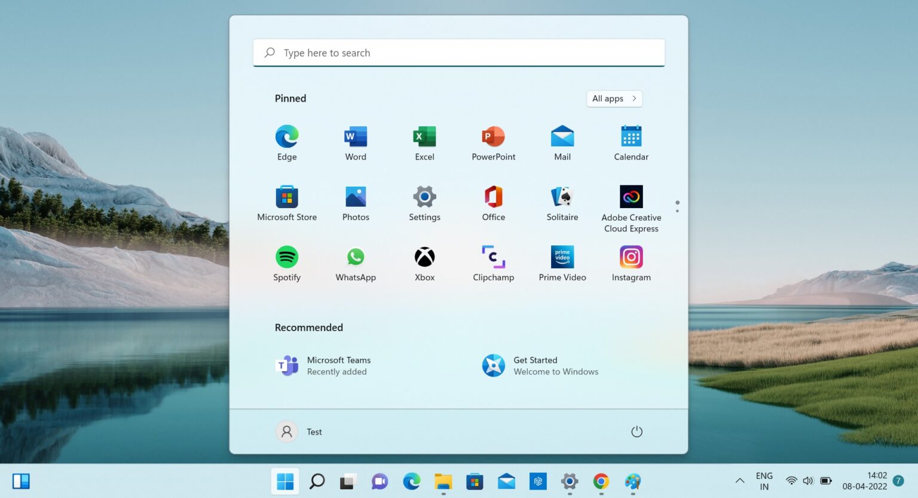The height and width of the screenshot is (498, 918).
Task: Expand the All apps list
Action: (x=614, y=99)
